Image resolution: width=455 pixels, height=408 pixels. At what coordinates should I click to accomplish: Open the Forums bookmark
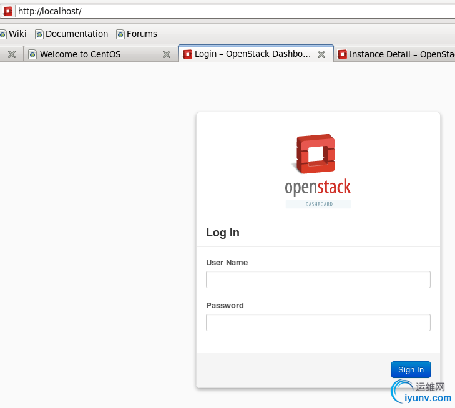tap(137, 34)
